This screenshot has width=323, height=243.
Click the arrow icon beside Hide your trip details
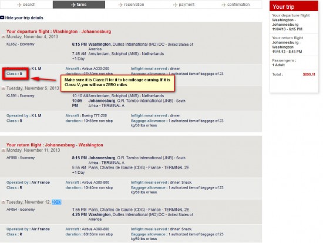(2, 18)
